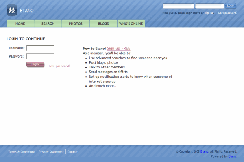
Task: Click 'Talk to other members' bullet
Action: 107,67
